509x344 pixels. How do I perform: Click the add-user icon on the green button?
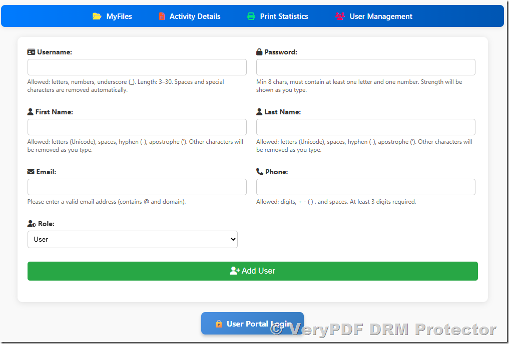235,271
